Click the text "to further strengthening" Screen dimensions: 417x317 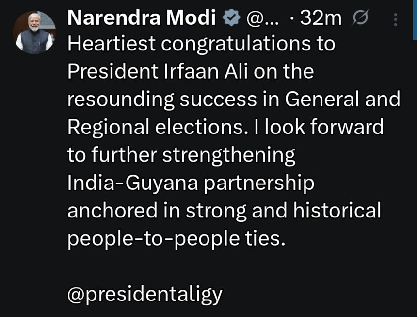[x=181, y=155]
